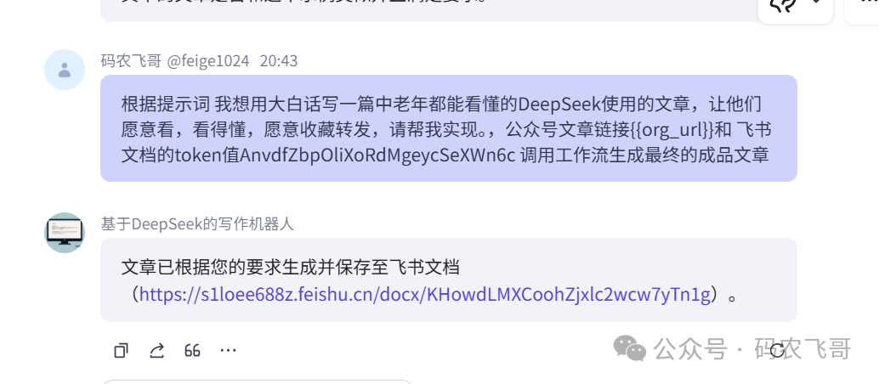Open more options under the bot reply
This screenshot has height=384, width=879.
[228, 351]
